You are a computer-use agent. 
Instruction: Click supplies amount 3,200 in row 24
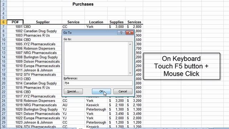120,101
